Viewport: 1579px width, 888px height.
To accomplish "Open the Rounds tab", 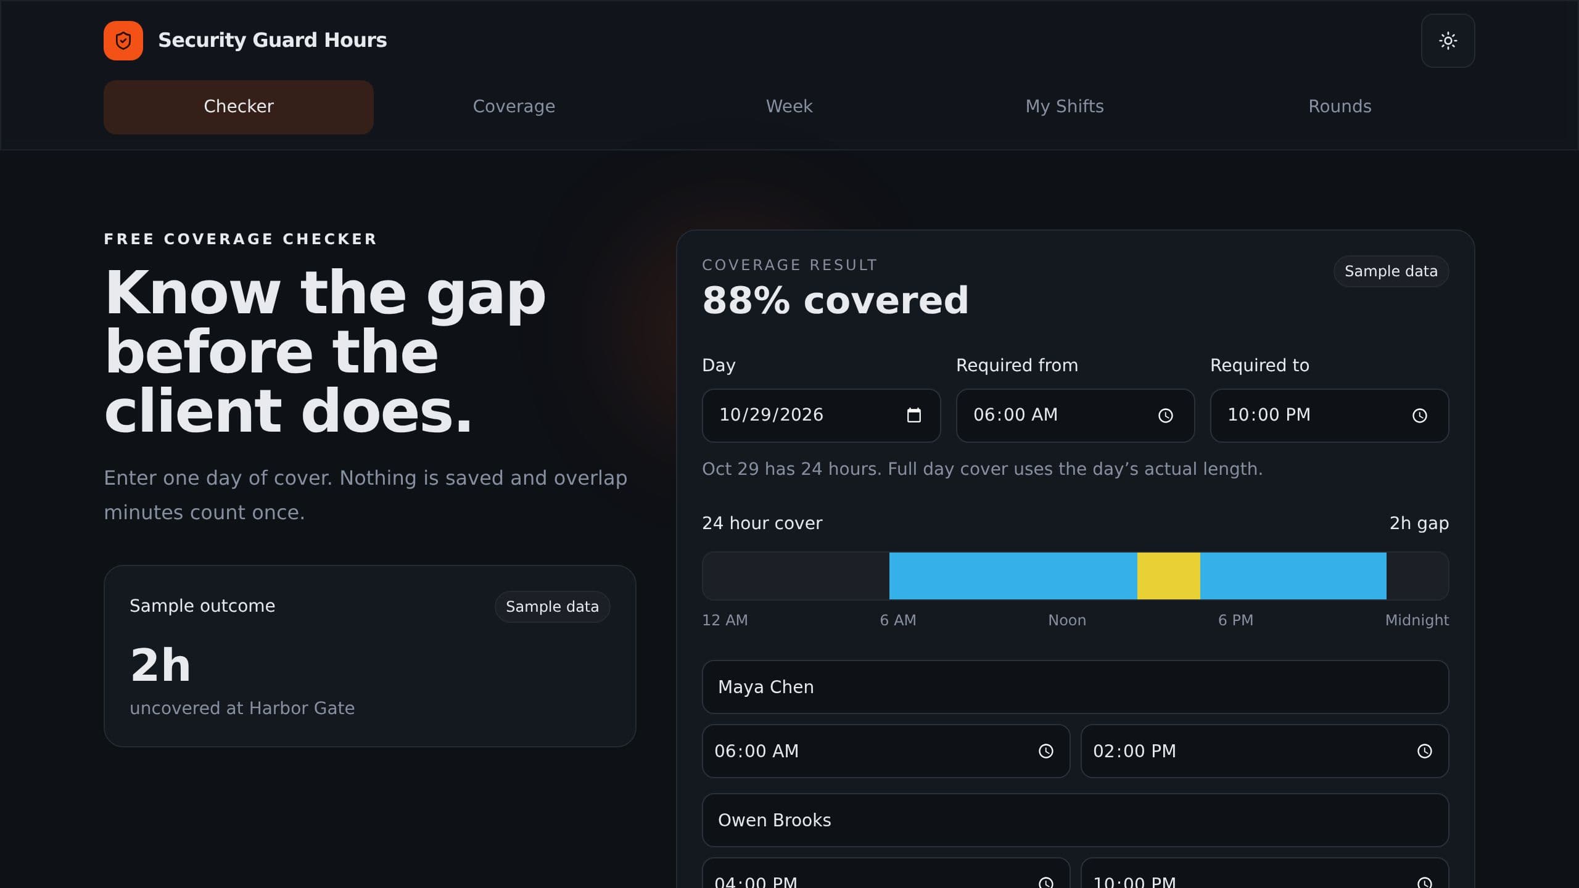I will [x=1340, y=107].
